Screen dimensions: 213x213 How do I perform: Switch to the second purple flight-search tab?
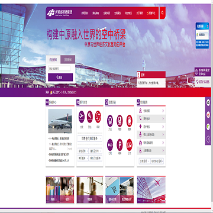[x=67, y=59]
